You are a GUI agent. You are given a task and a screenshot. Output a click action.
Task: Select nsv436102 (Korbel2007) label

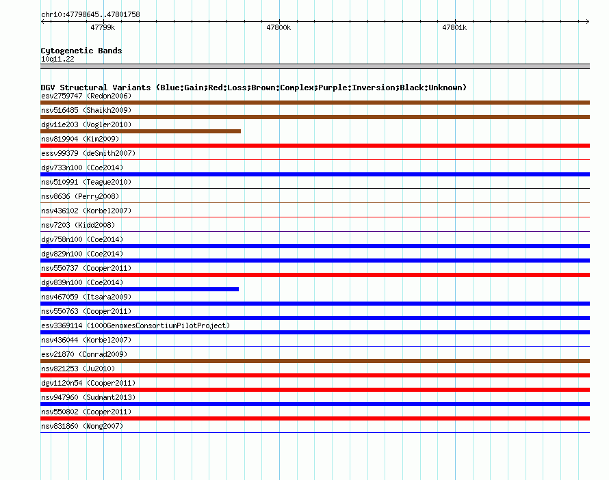[86, 211]
